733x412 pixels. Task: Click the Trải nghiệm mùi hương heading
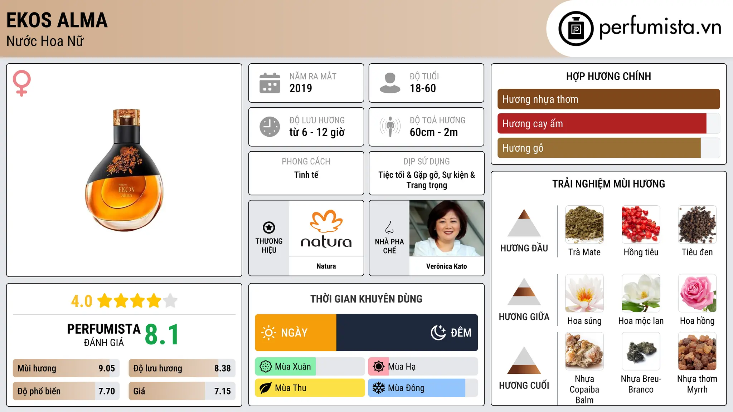click(x=608, y=184)
